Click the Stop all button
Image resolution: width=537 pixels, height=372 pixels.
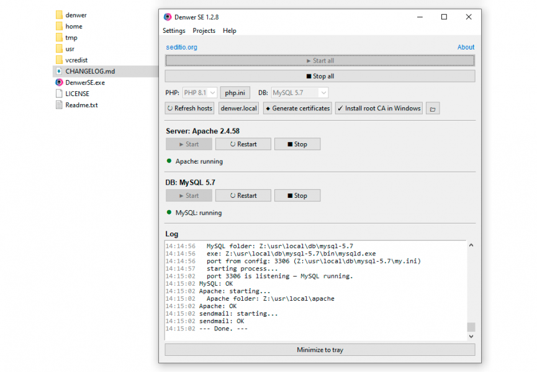tap(320, 76)
